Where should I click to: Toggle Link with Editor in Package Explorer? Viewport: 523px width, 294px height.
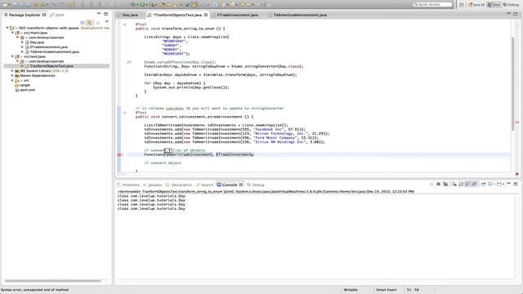90,23
